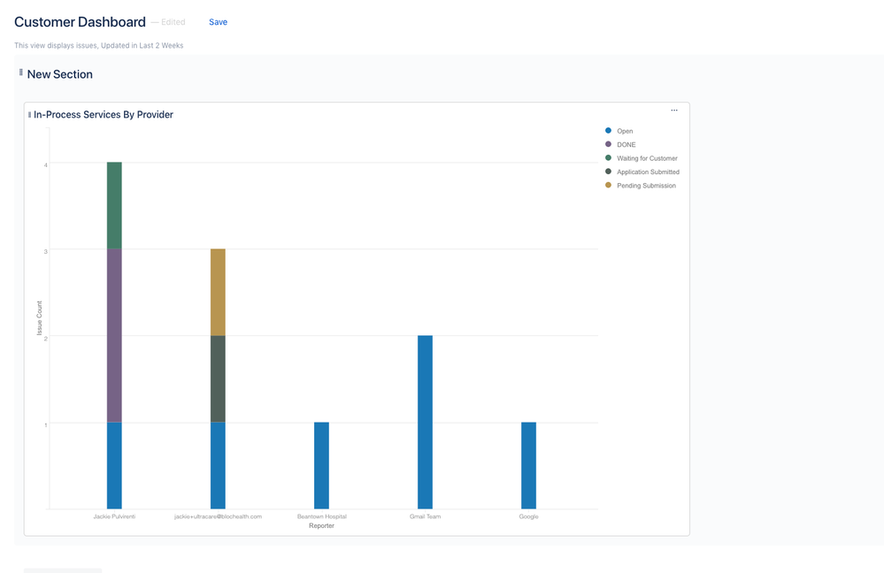Toggle the Pending Submission legend entry
This screenshot has width=884, height=573.
pos(641,186)
